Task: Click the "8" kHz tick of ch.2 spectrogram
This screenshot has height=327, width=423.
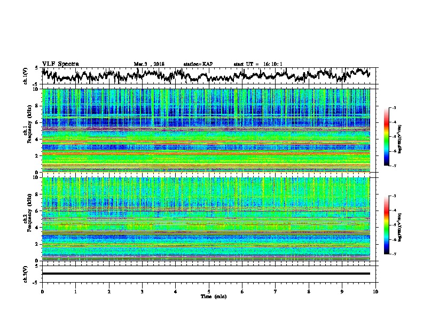Action: [37, 194]
